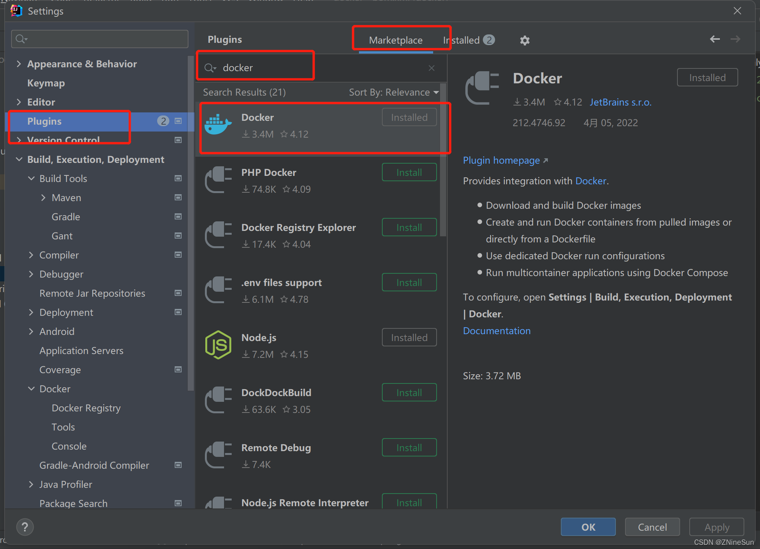Screen dimensions: 760x549
Task: Click the PHP Docker plug icon
Action: tap(218, 180)
